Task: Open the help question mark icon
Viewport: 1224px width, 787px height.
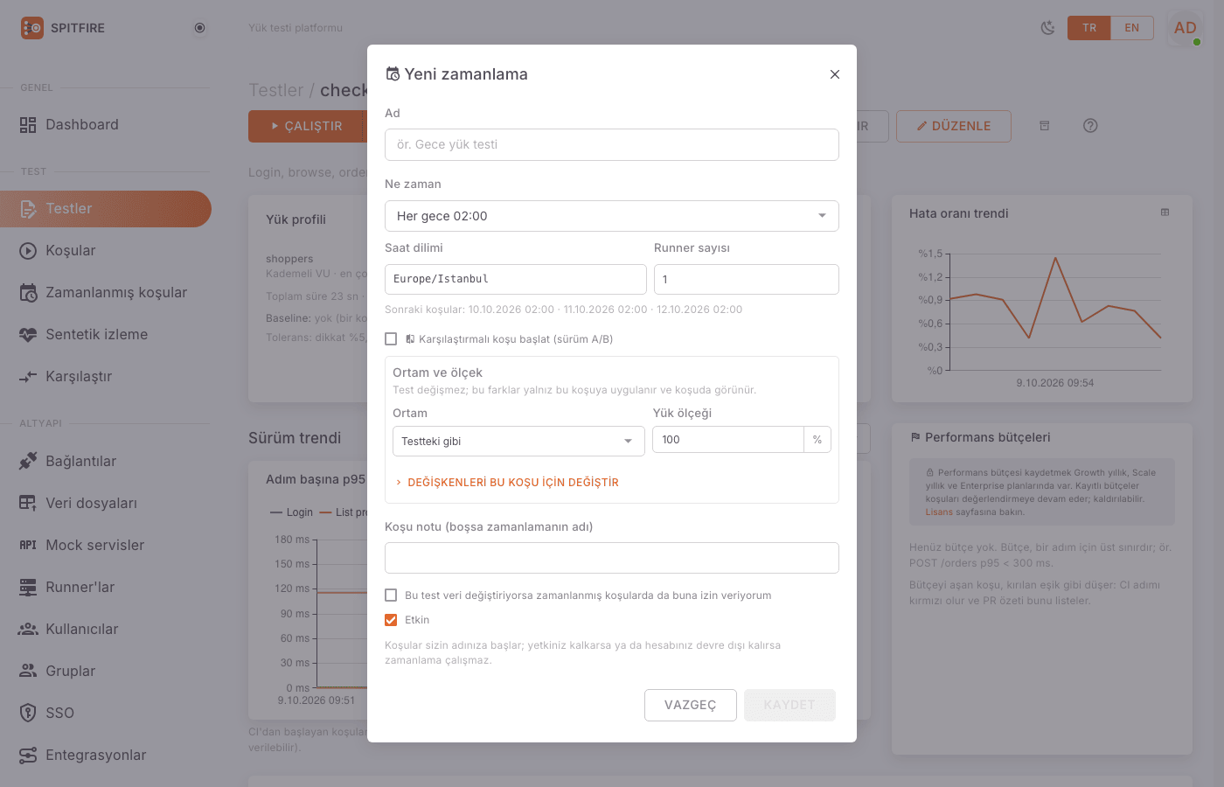Action: [x=1090, y=126]
